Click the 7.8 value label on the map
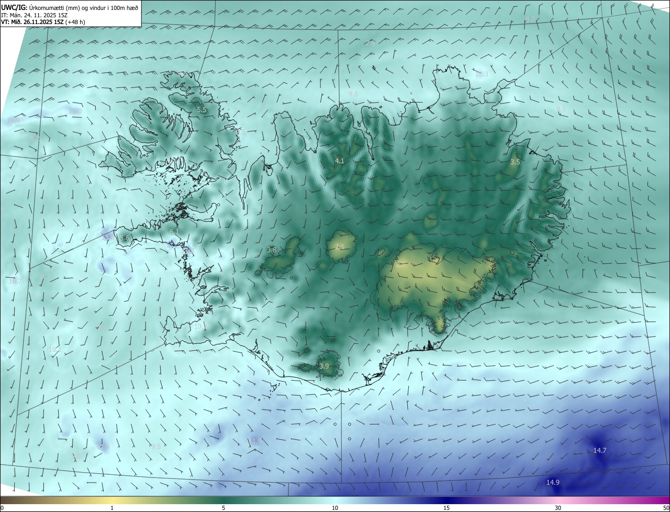The width and height of the screenshot is (670, 512). coord(370,43)
